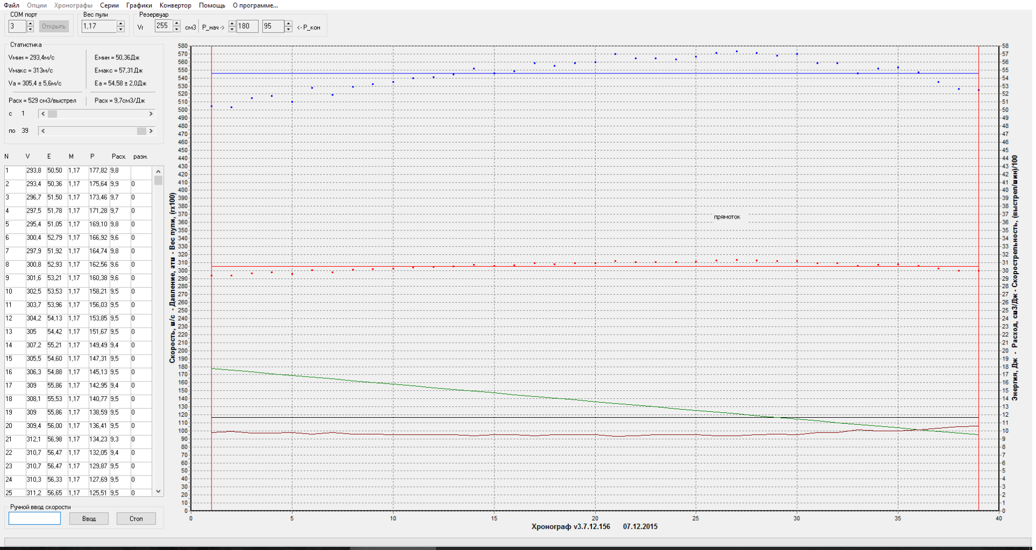Viewport: 1036px width, 550px height.
Task: Open the Хронографы menu
Action: click(73, 5)
